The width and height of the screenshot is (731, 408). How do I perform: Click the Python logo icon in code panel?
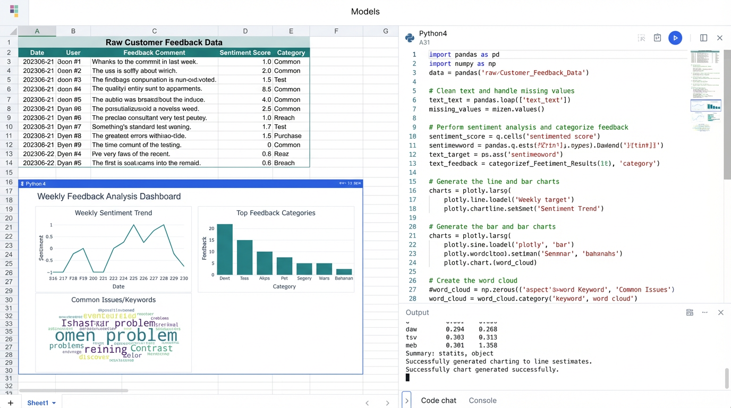(x=410, y=38)
